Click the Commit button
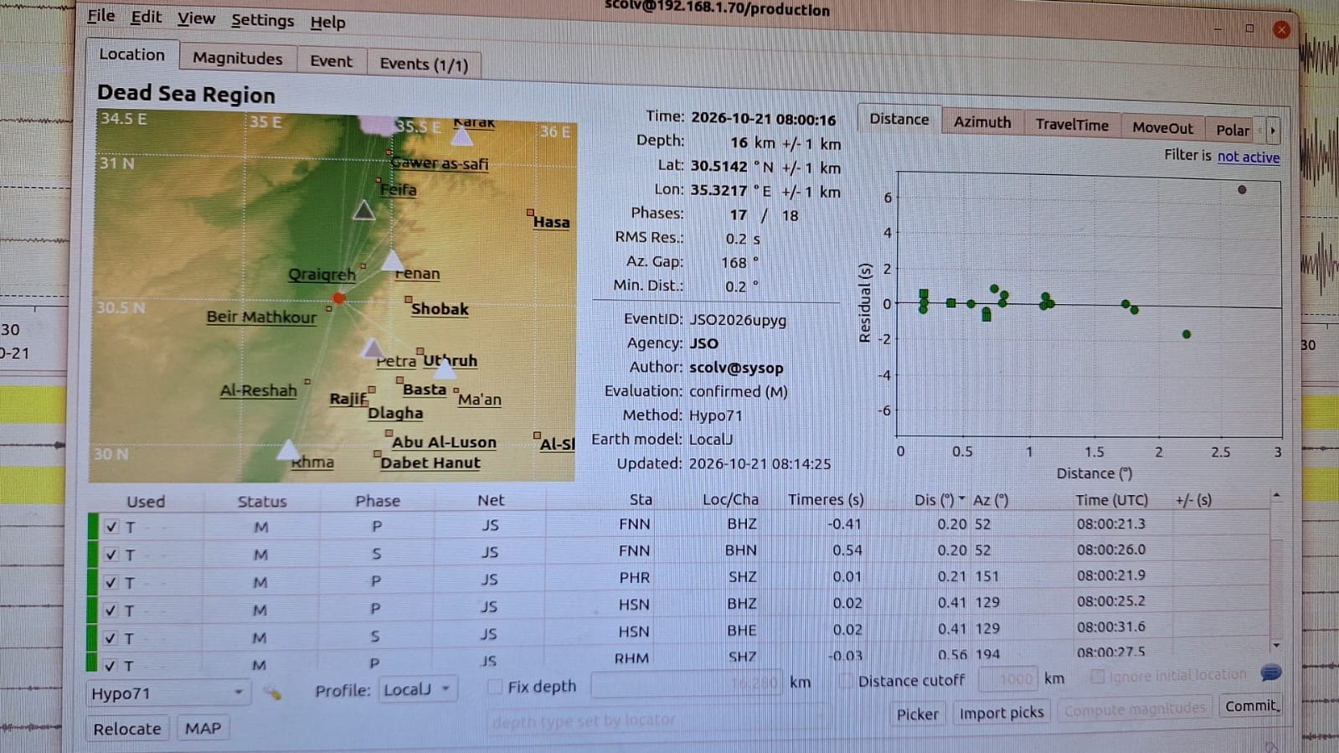This screenshot has width=1339, height=753. click(x=1251, y=706)
